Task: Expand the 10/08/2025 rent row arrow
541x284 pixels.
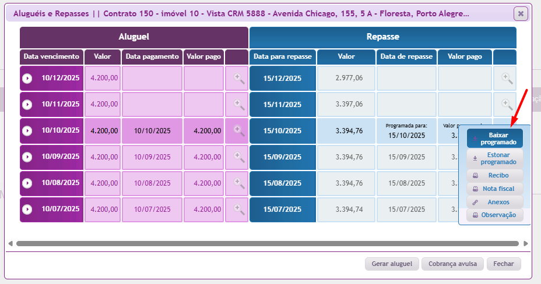Action: (27, 183)
